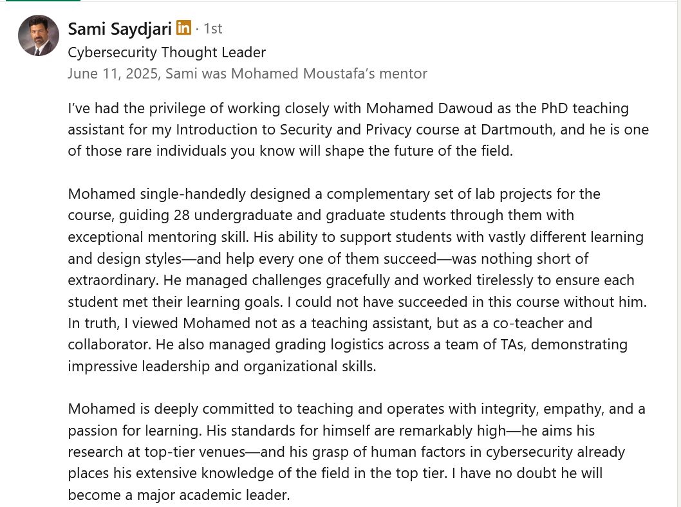Screen dimensions: 681x507
Task: Click the June 11, 2025 mentor line
Action: click(x=247, y=73)
